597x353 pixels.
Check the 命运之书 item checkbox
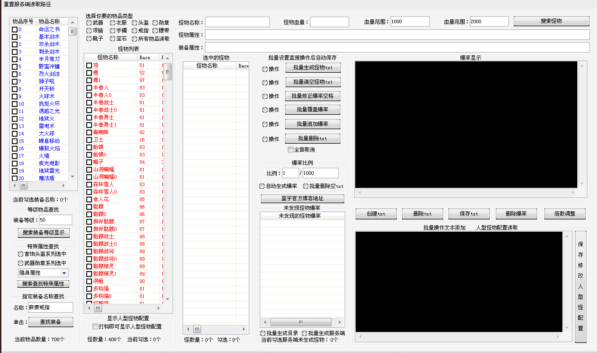[14, 29]
